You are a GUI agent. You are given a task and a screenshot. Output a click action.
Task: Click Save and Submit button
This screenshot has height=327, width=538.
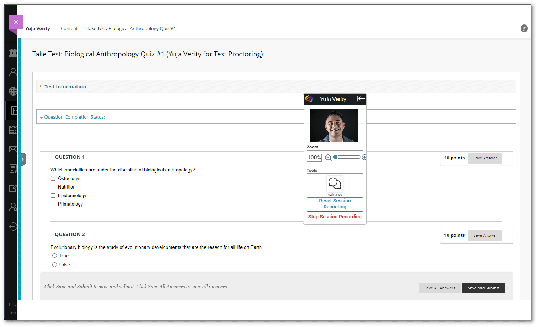(483, 288)
